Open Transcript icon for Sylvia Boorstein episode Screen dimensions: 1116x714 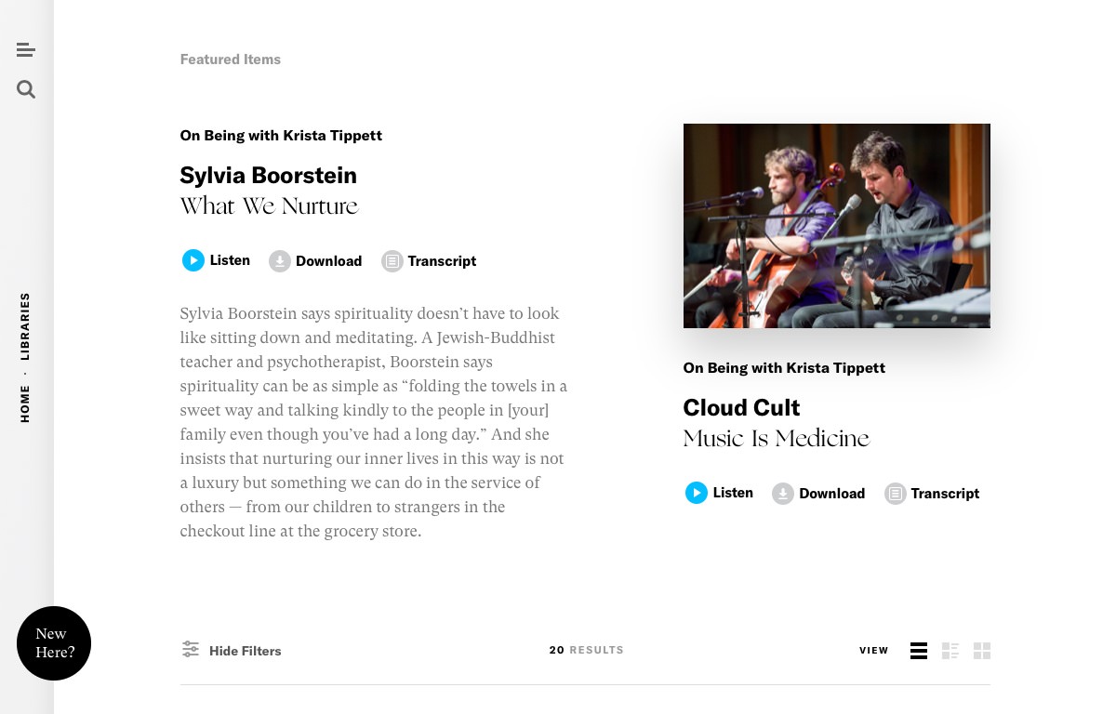point(392,261)
